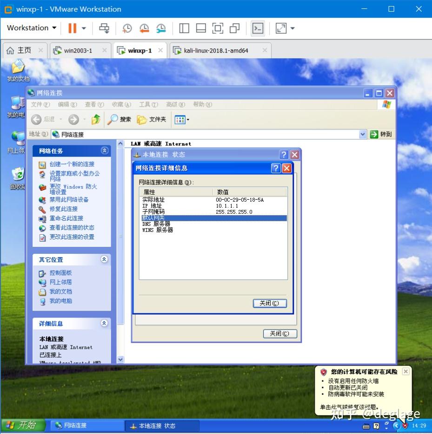
Task: Enter VMware full screen mode
Action: tap(218, 28)
